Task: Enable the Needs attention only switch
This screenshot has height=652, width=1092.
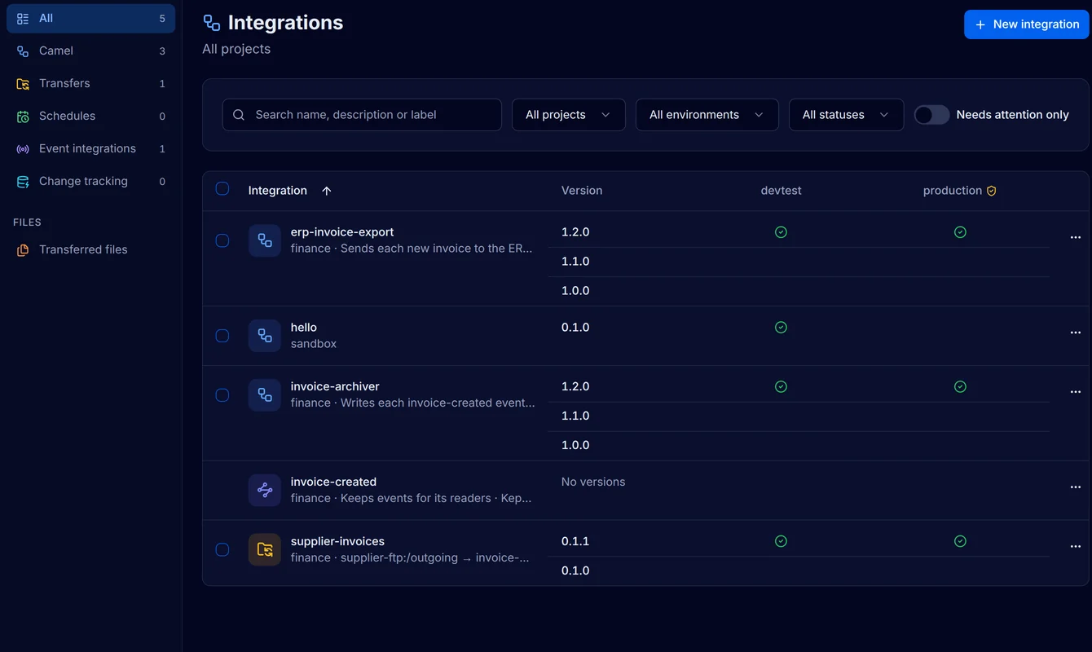Action: coord(931,115)
